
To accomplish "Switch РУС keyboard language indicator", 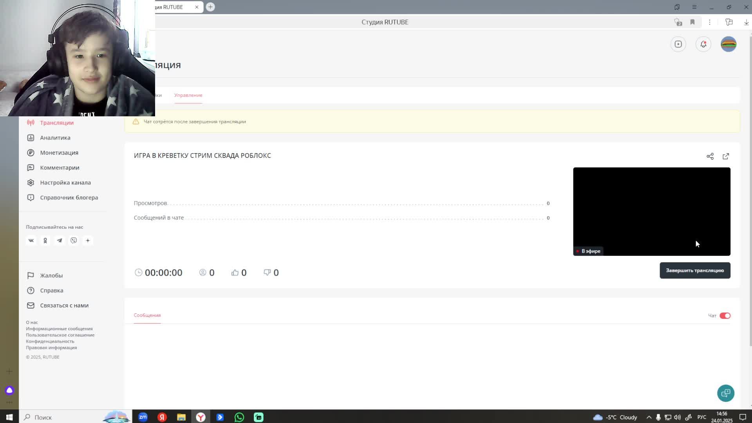I will tap(701, 417).
